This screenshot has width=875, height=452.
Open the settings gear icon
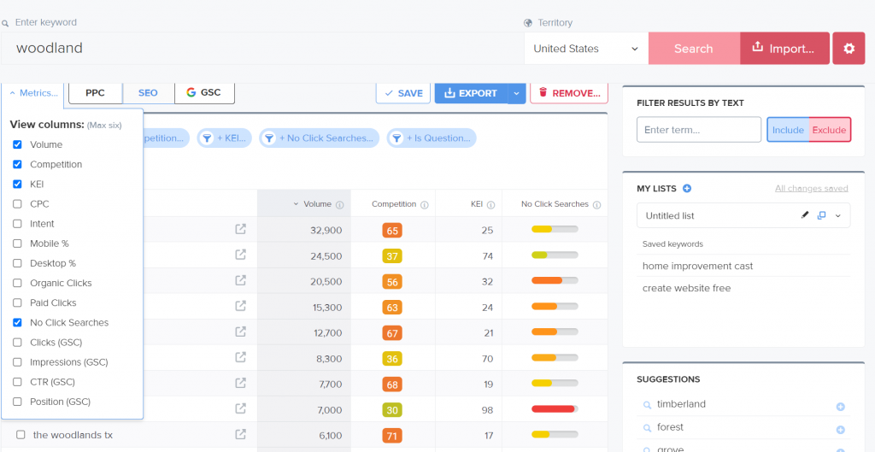point(849,49)
